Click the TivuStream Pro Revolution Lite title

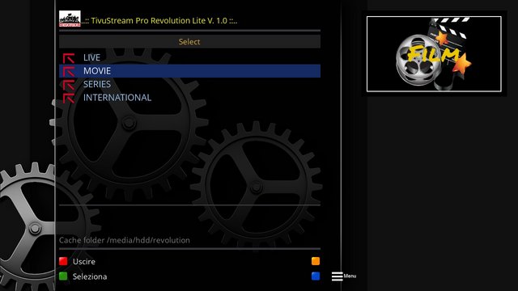[159, 20]
